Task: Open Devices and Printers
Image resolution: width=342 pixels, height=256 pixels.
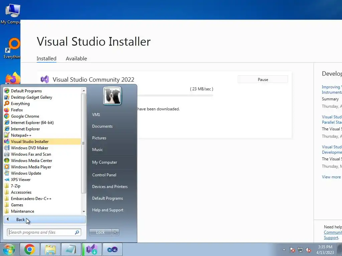Action: tap(110, 187)
